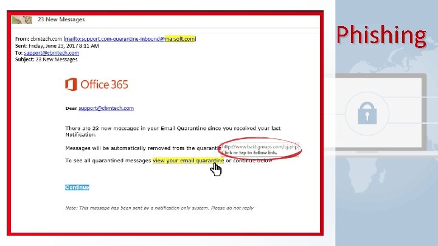Click support@cbmtech.com link after Dear
Viewport: 438px width, 246px height.
click(106, 108)
